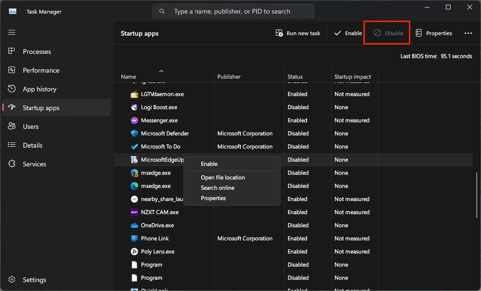This screenshot has height=291, width=481.
Task: Click the NZXT CAM.exe icon
Action: (x=134, y=212)
